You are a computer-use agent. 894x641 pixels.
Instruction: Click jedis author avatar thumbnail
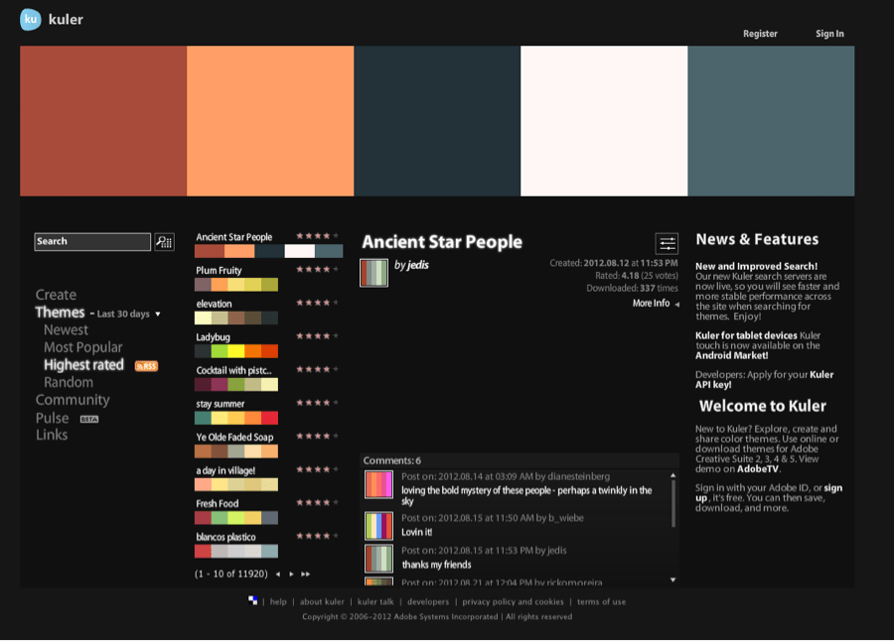pyautogui.click(x=374, y=273)
